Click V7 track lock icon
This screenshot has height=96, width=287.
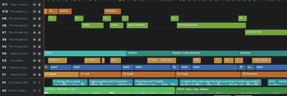[x=39, y=32]
